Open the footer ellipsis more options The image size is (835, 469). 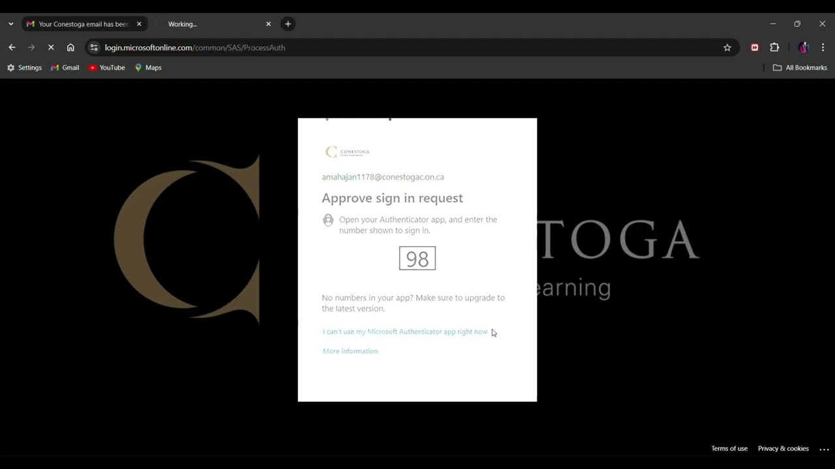(824, 449)
